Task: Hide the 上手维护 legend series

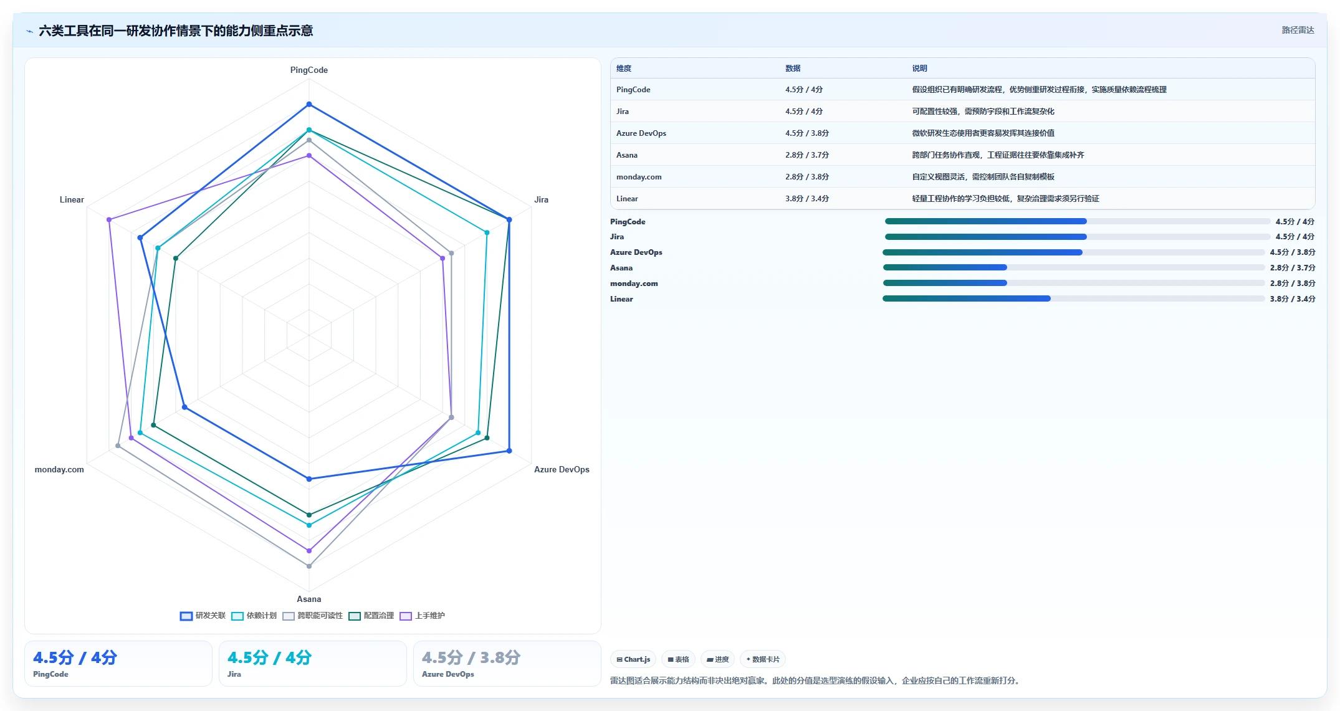Action: [x=423, y=616]
